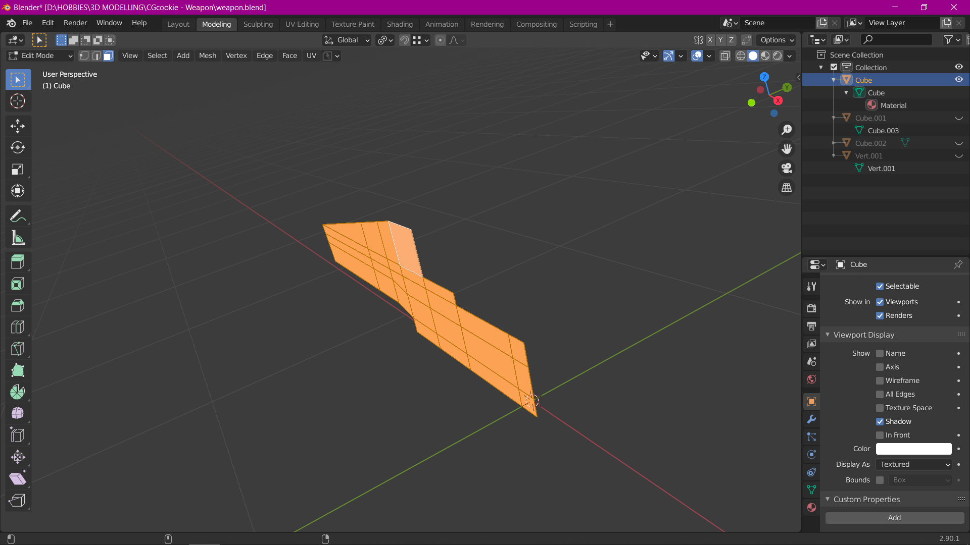Image resolution: width=970 pixels, height=545 pixels.
Task: Open the UV Editing workspace tab
Action: (x=301, y=24)
